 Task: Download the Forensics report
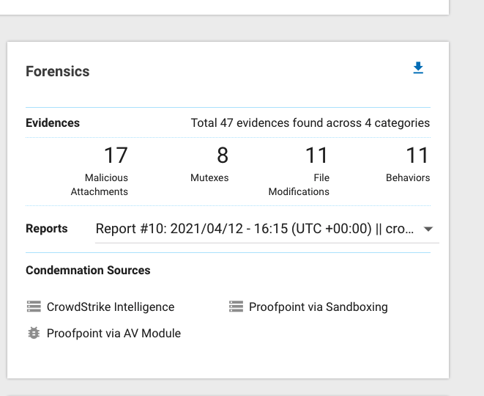(418, 67)
